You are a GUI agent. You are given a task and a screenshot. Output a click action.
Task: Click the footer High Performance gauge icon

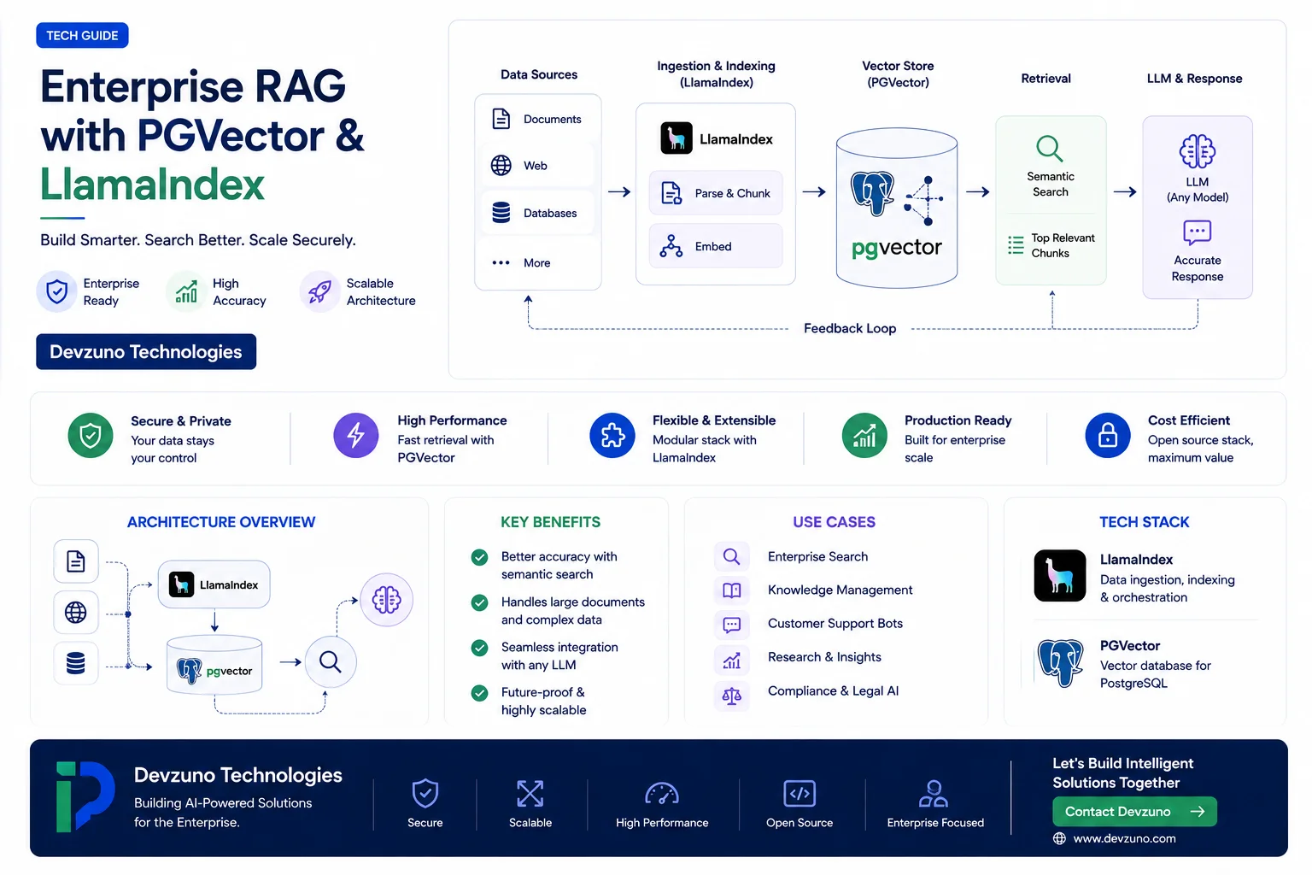click(x=662, y=794)
